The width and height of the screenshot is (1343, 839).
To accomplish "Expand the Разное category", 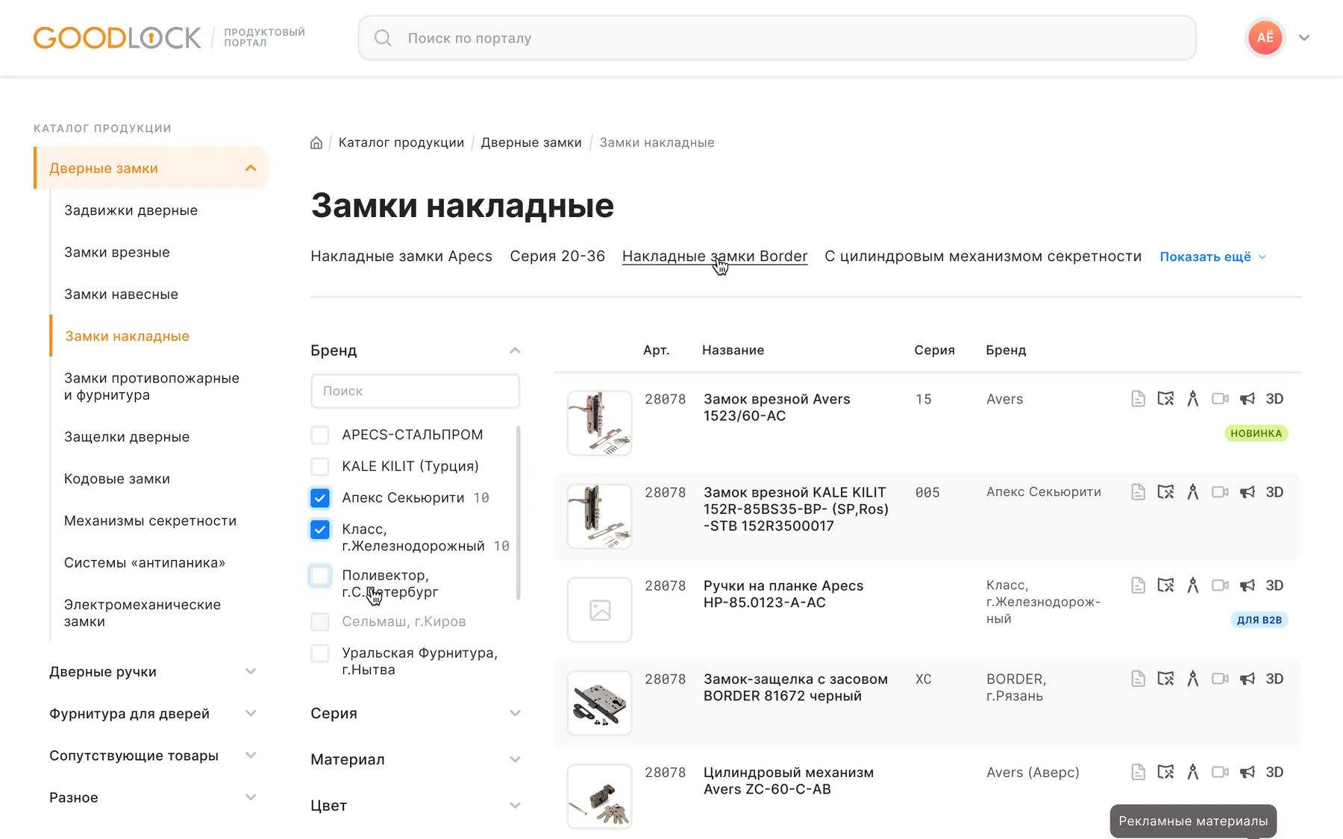I will [x=251, y=797].
